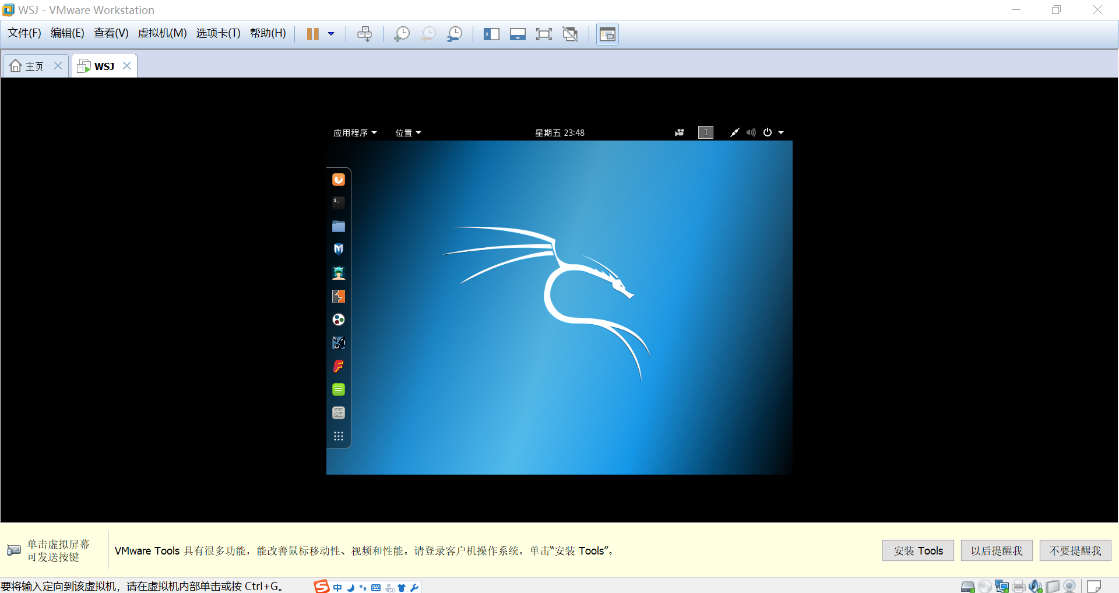Click the message log note icon in status bar

(1094, 587)
